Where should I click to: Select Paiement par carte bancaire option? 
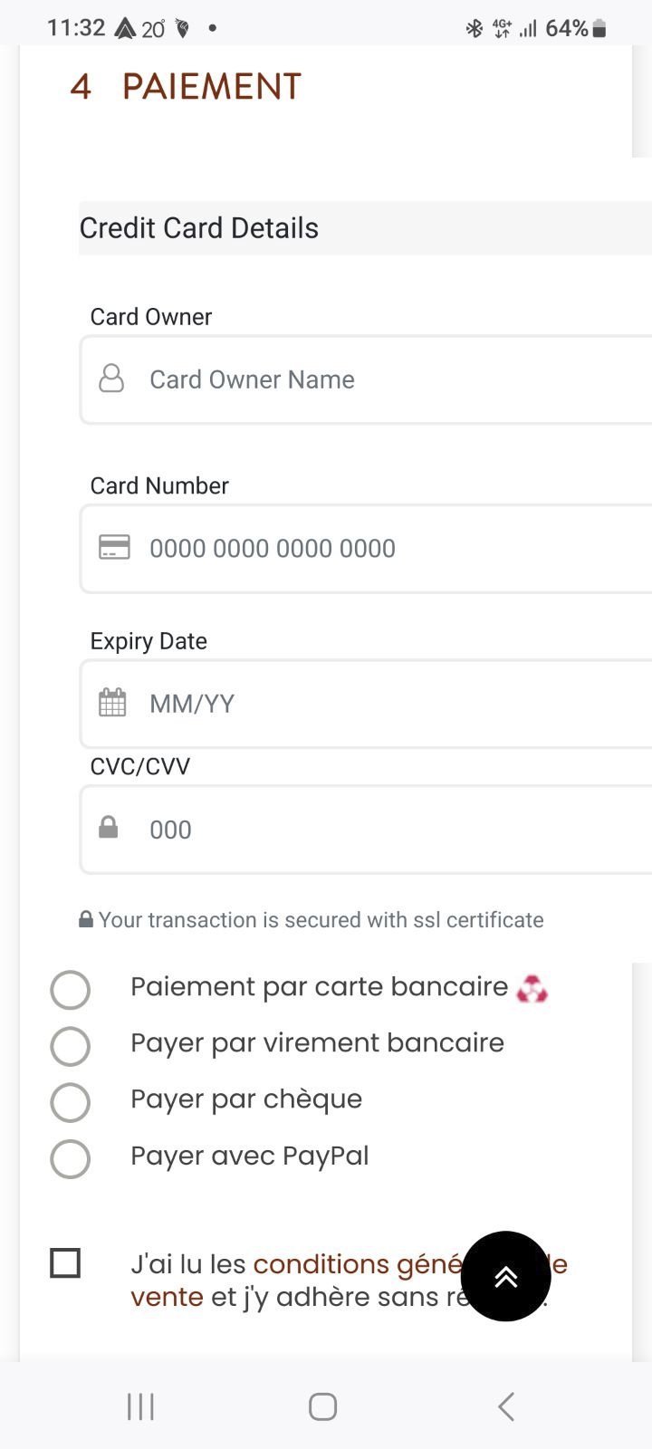[71, 990]
